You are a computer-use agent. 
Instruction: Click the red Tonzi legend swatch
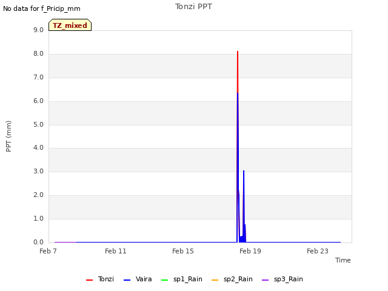click(89, 280)
